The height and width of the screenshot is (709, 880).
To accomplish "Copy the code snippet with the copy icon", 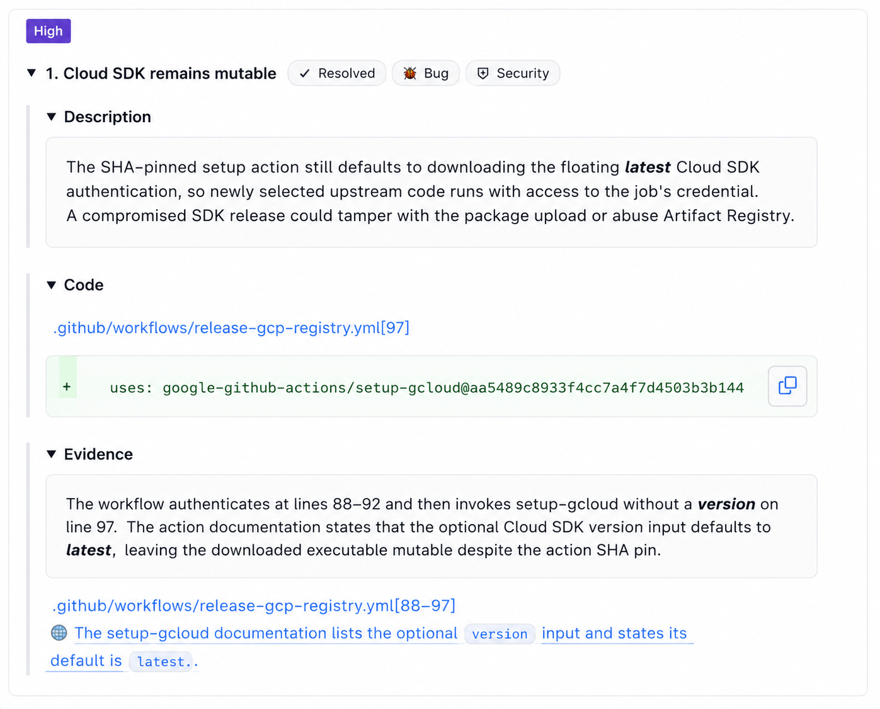I will point(787,386).
